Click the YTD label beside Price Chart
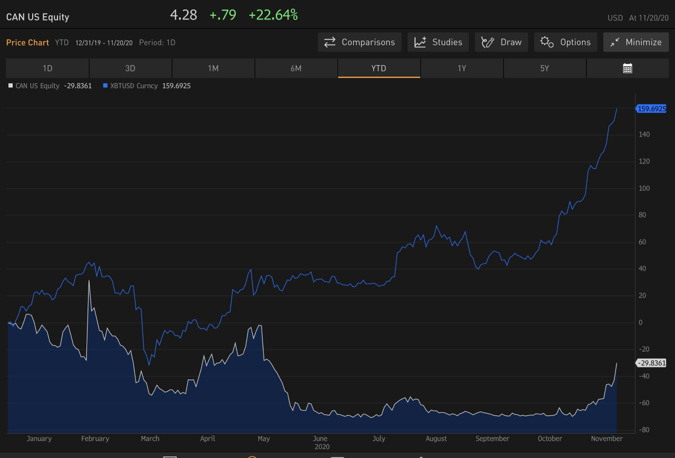This screenshot has height=458, width=675. pyautogui.click(x=62, y=42)
